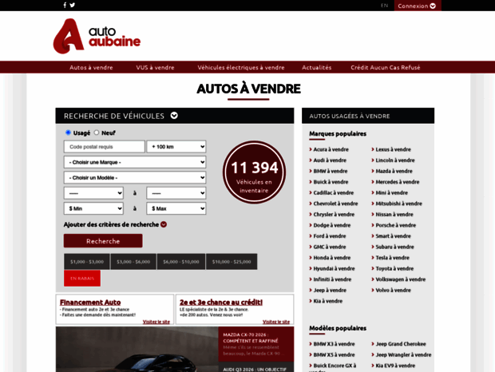Open Kia à vendre link
This screenshot has height=372, width=495.
327,301
